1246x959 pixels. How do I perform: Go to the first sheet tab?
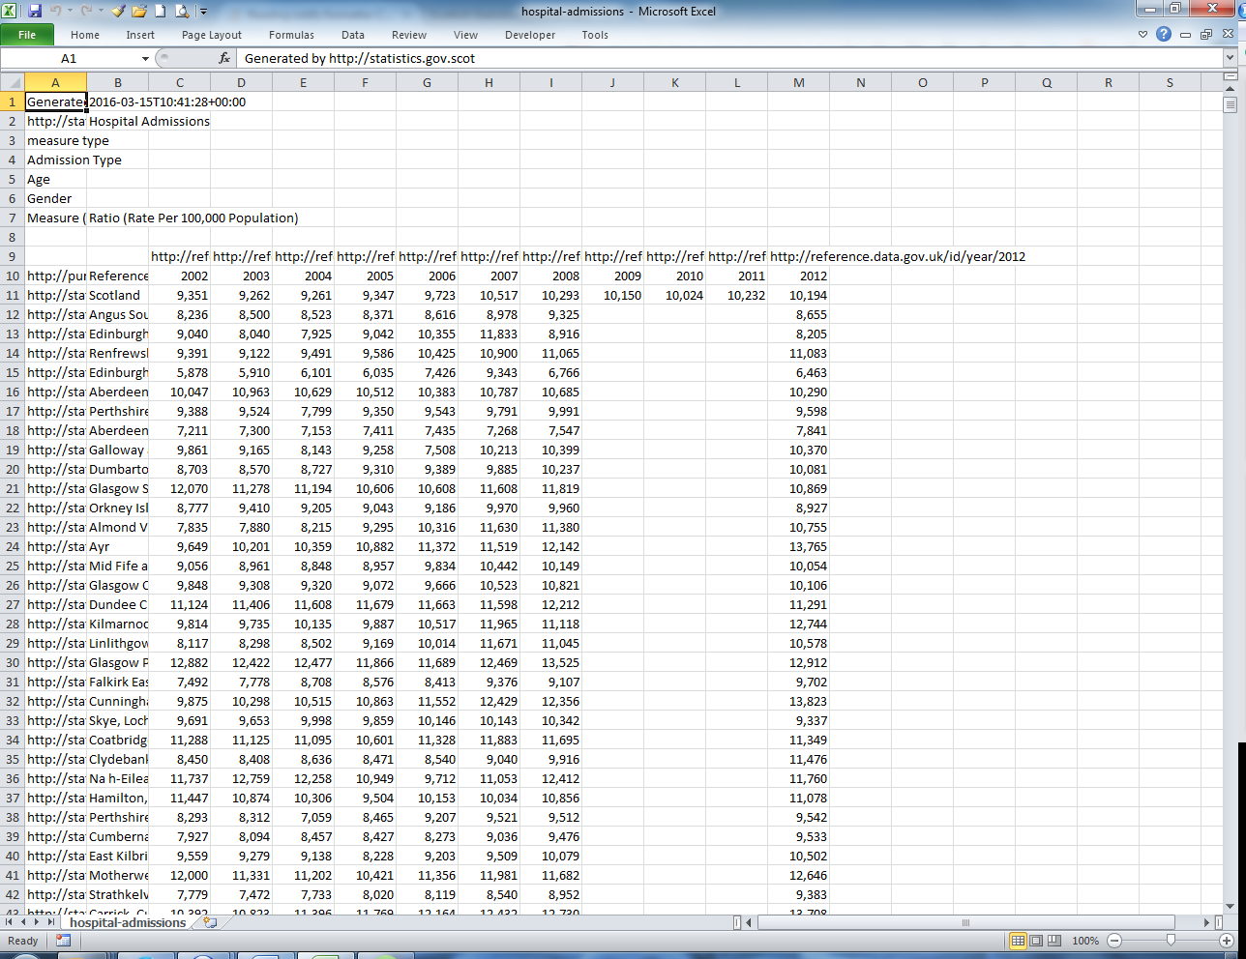click(x=11, y=922)
